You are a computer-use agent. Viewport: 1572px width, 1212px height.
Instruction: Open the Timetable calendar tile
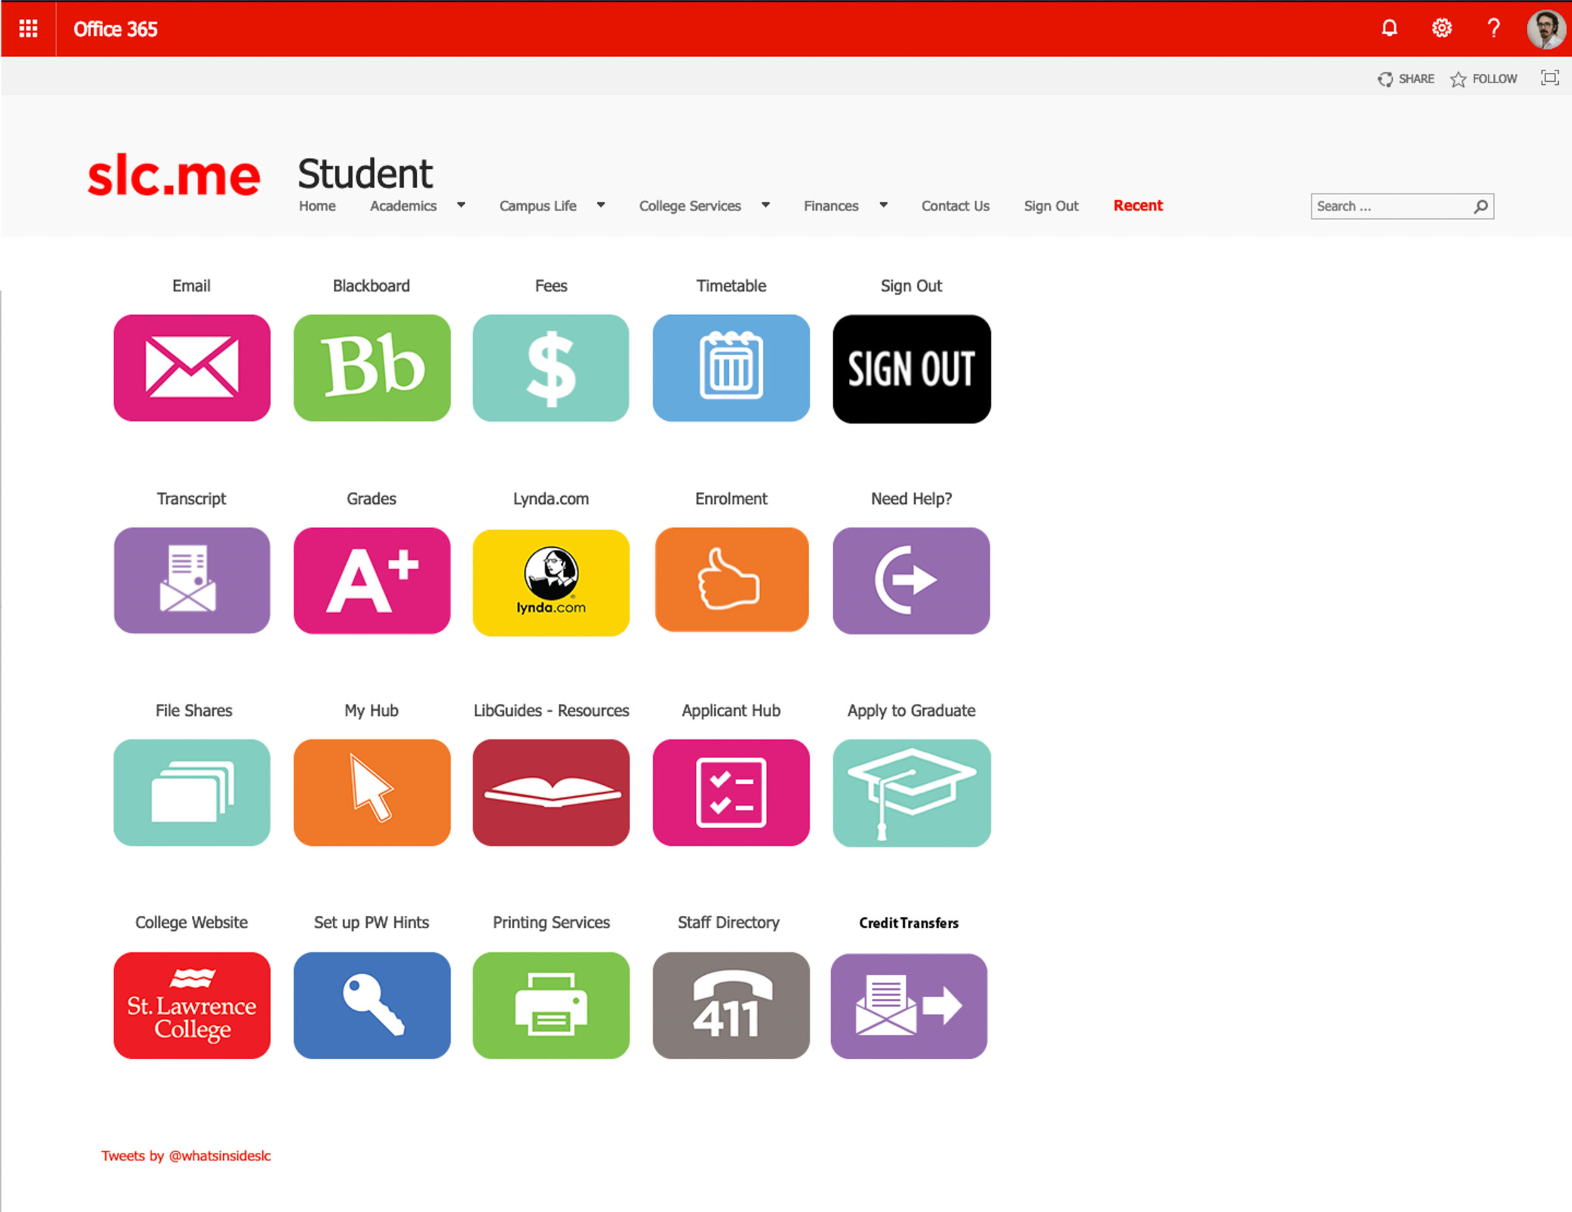(731, 367)
